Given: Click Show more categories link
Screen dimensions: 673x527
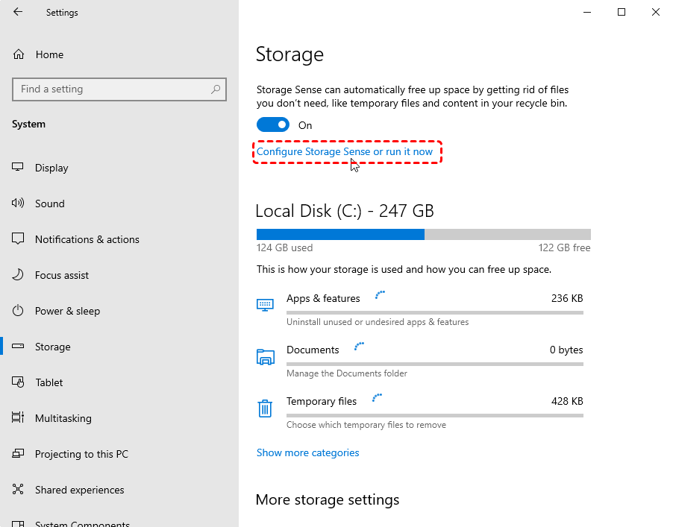Looking at the screenshot, I should point(307,452).
